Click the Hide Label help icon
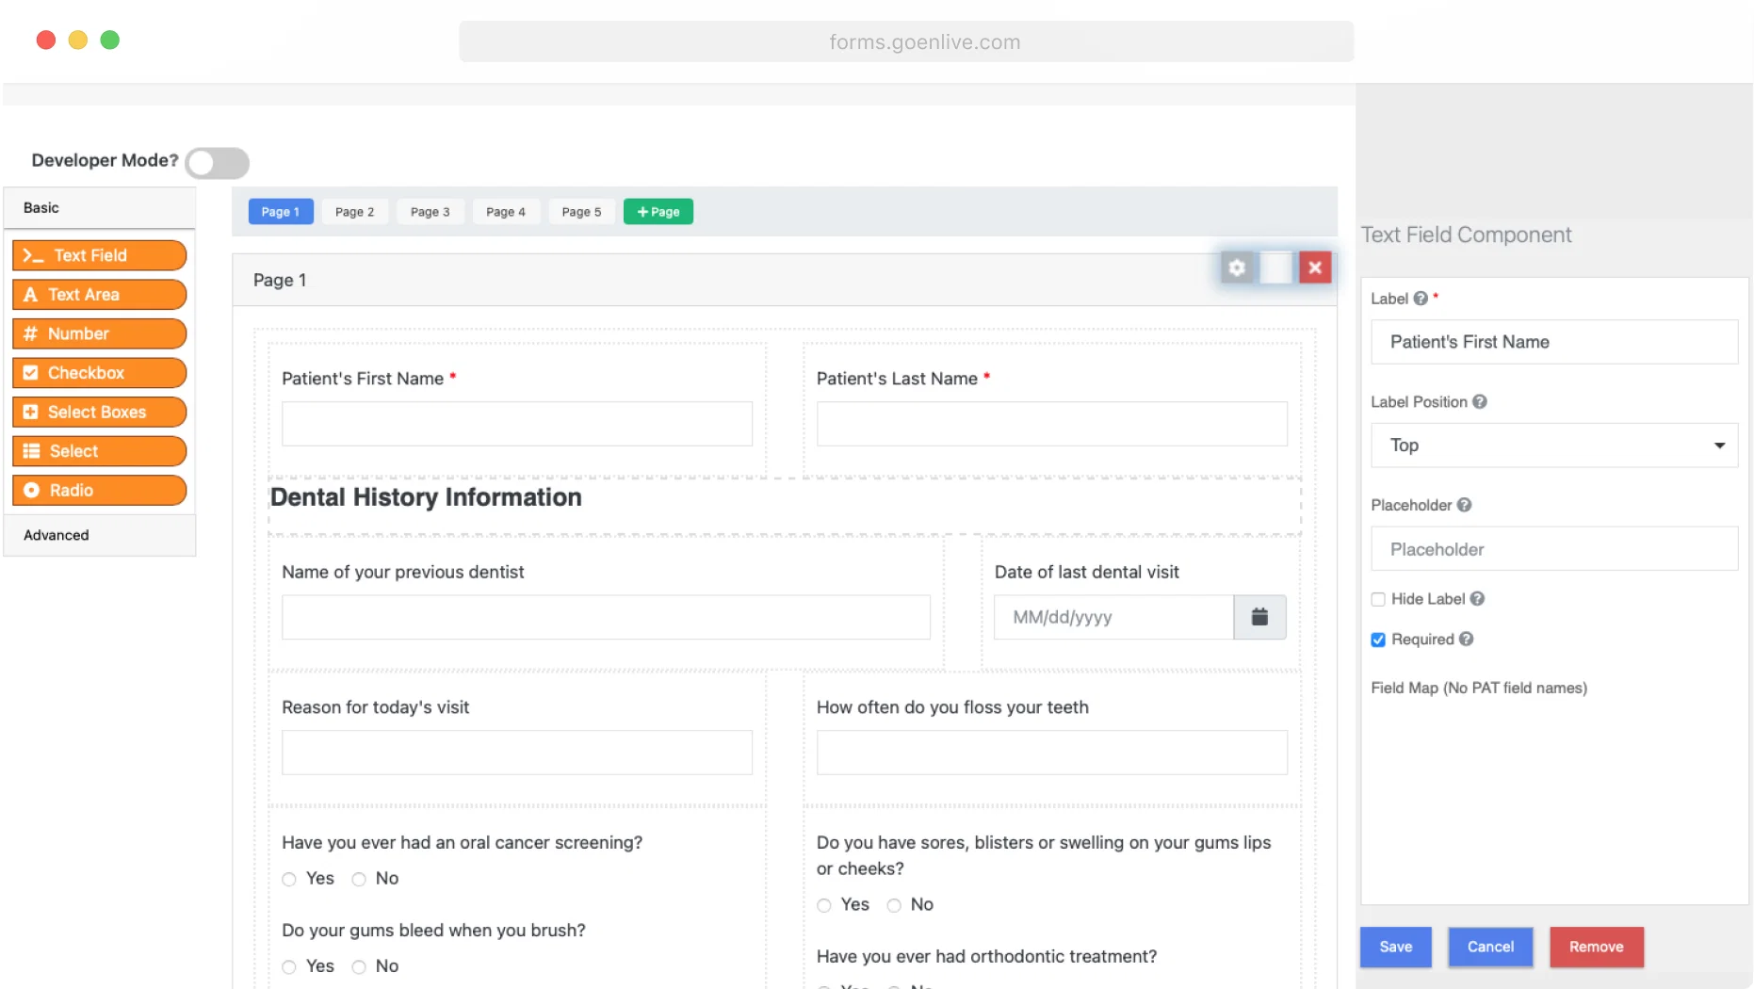Image resolution: width=1754 pixels, height=989 pixels. [x=1477, y=599]
